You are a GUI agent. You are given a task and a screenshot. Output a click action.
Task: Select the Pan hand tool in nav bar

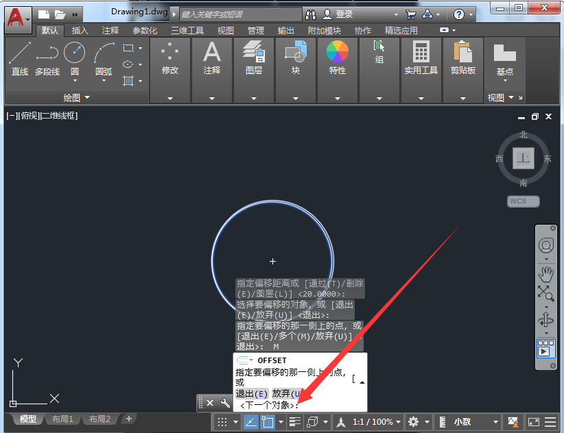545,274
